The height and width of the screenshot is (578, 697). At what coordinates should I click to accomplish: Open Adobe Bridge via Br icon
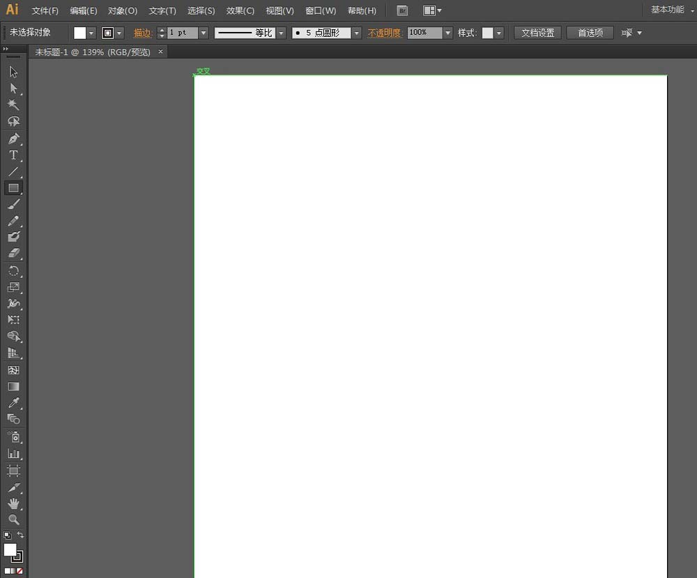pos(402,10)
